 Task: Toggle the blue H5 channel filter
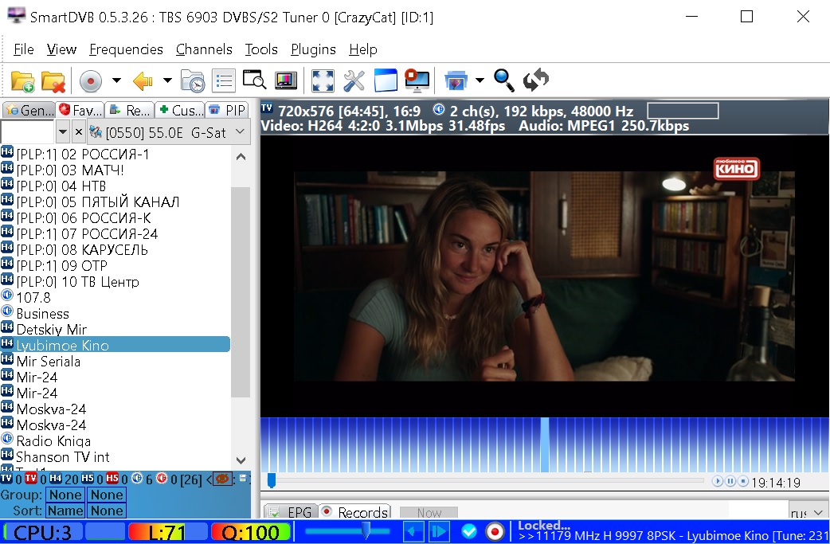click(88, 479)
